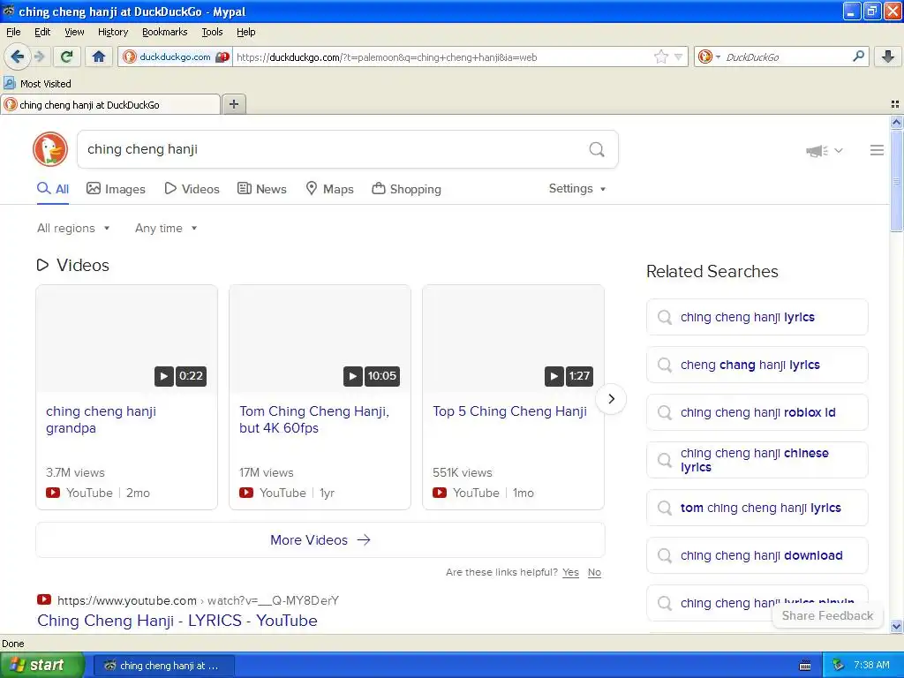Click the Share Feedback button
Viewport: 904px width, 678px height.
click(x=827, y=615)
